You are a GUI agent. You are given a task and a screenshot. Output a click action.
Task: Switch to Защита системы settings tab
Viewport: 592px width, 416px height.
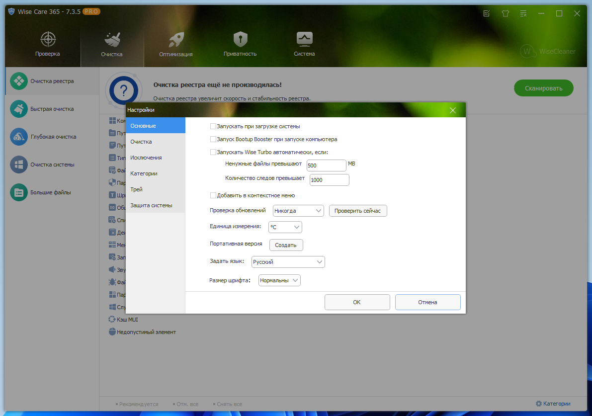click(156, 205)
